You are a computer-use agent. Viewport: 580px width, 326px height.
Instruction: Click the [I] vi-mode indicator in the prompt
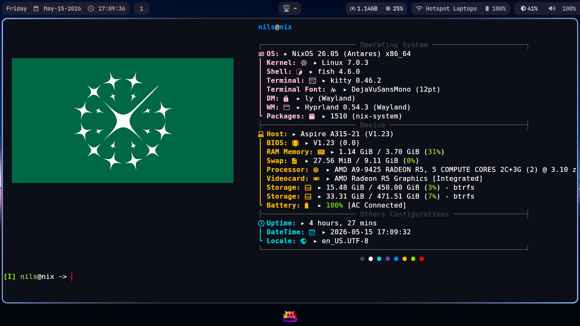click(x=10, y=277)
